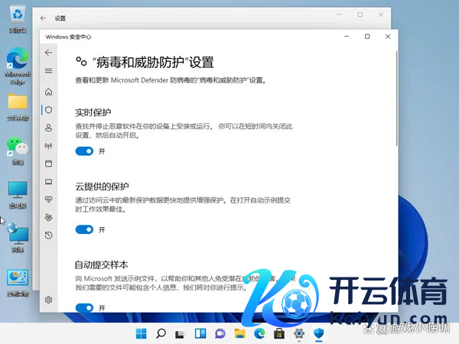Screen dimensions: 459x344
Task: Open the Home icon in sidebar
Action: 49,92
